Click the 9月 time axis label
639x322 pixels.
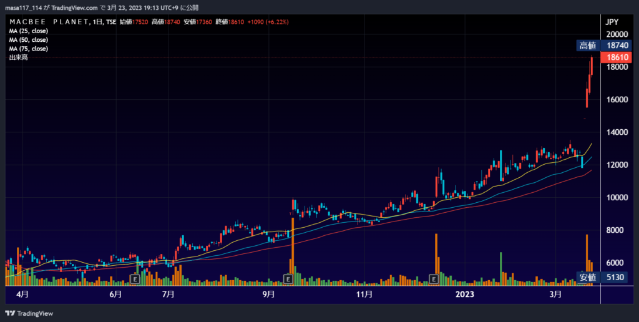[x=268, y=294]
